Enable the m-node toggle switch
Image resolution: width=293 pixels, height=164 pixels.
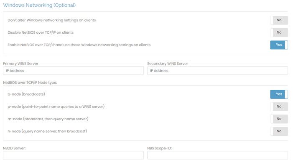tap(279, 119)
